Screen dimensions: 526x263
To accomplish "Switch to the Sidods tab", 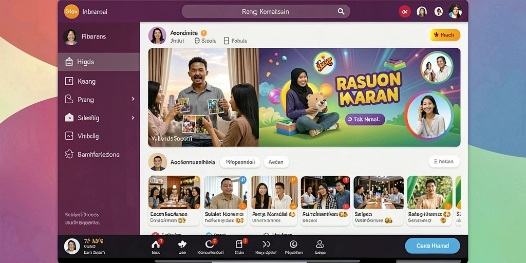I will (x=205, y=41).
